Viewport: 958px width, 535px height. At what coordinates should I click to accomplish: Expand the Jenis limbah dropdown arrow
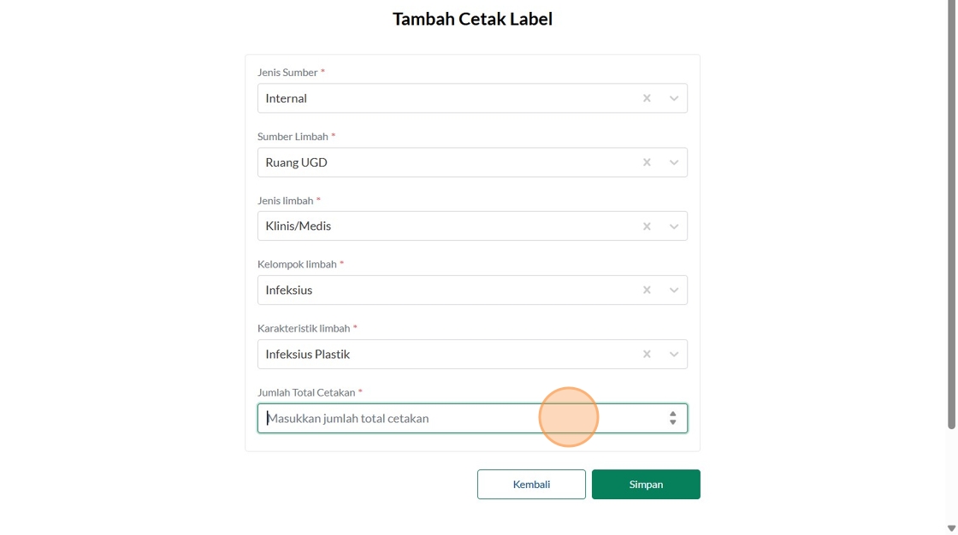coord(674,226)
